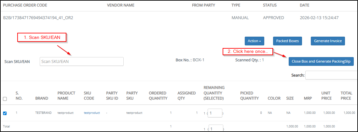Sort by the Brand column header

pos(42,98)
